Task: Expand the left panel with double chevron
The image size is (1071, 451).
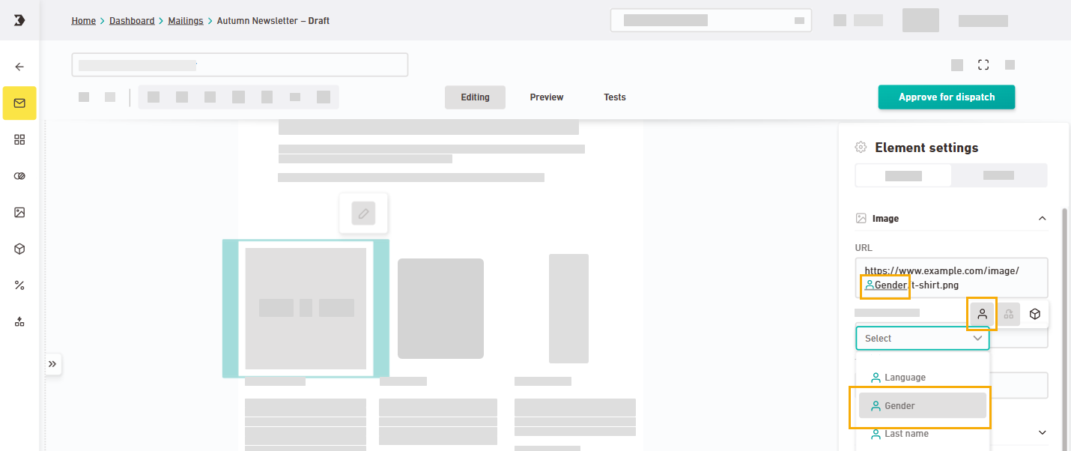Action: tap(52, 364)
